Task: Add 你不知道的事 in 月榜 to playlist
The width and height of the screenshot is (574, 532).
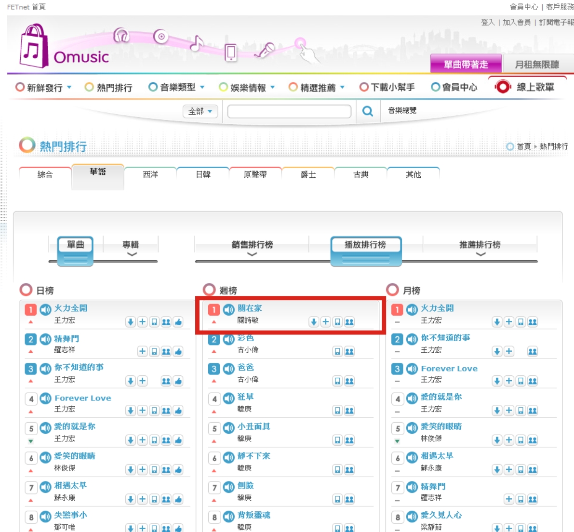Action: [x=509, y=351]
